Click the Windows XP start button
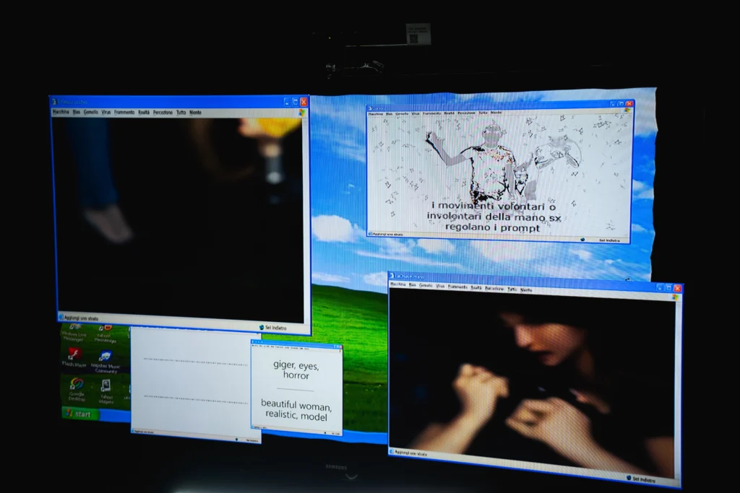This screenshot has width=740, height=493. pos(79,414)
